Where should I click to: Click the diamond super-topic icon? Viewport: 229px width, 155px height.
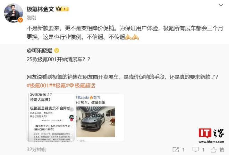[x=71, y=86]
